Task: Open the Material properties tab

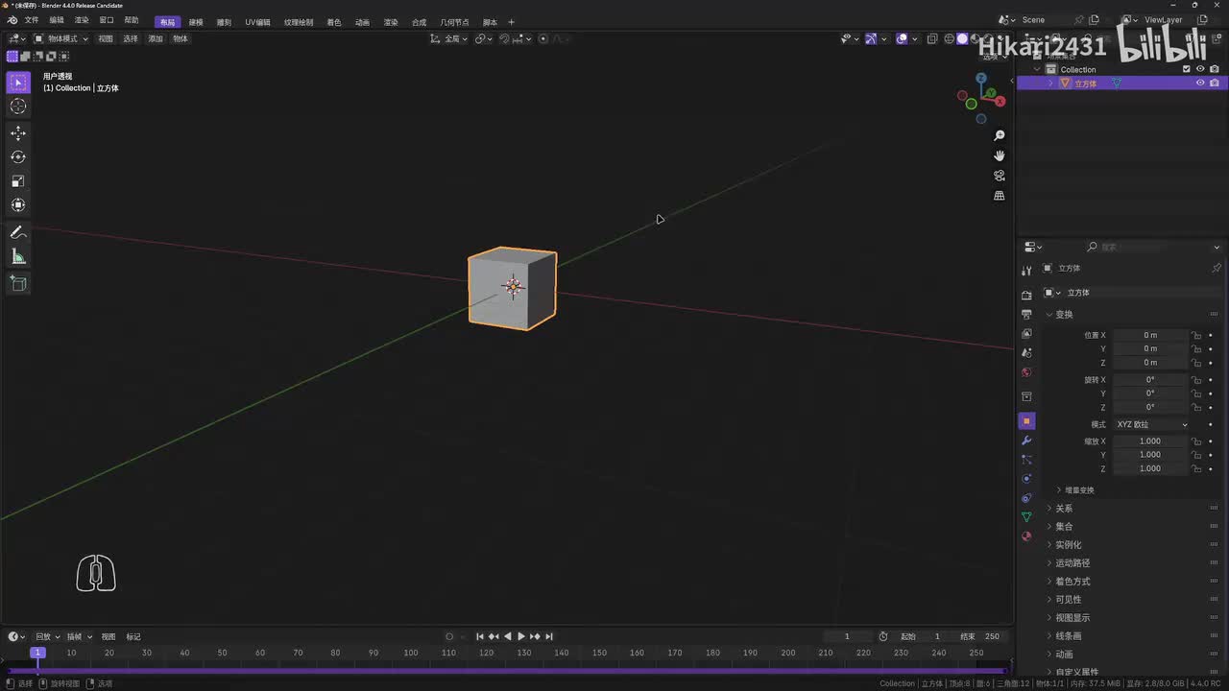Action: click(1026, 536)
